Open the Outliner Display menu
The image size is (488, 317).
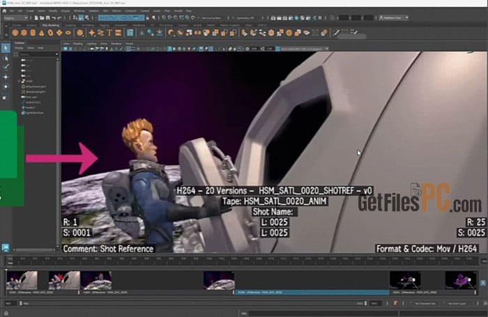19,48
